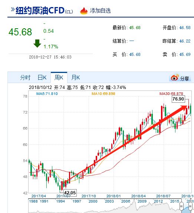Switch to the 分时 chart tab
This screenshot has width=194, height=213.
(x=25, y=77)
